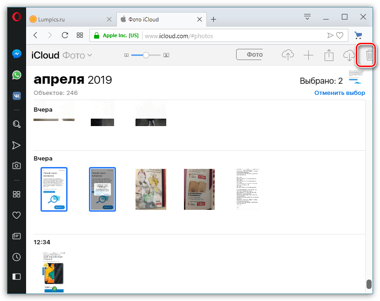Open VK in Opera sidebar
The height and width of the screenshot is (301, 380).
[16, 96]
